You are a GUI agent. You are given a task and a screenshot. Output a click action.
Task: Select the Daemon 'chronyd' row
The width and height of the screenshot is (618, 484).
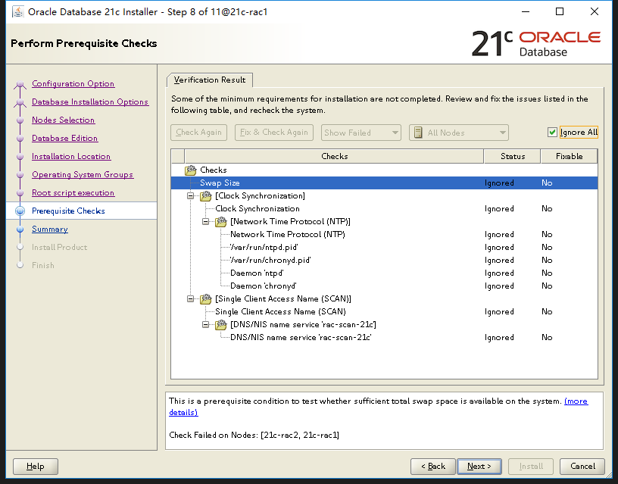384,286
